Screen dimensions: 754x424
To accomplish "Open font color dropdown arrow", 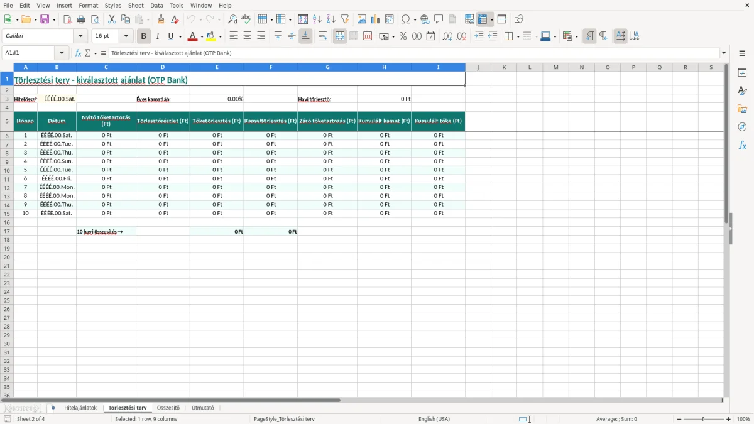I will point(202,36).
